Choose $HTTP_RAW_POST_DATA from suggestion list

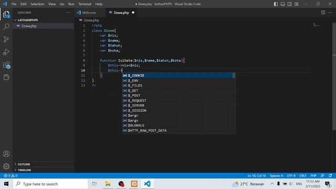178,130
